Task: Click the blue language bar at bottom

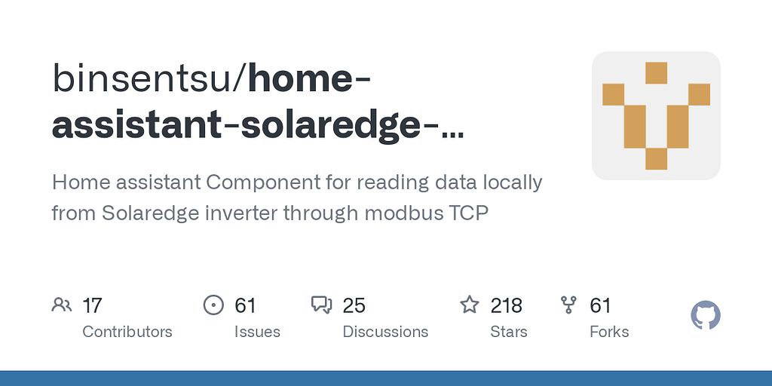Action: click(386, 378)
